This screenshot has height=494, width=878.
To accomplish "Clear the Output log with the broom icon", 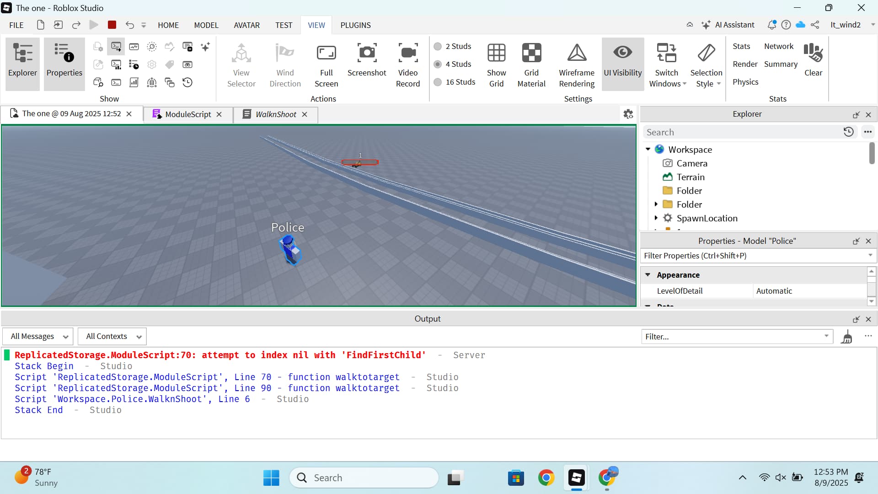I will (x=847, y=336).
